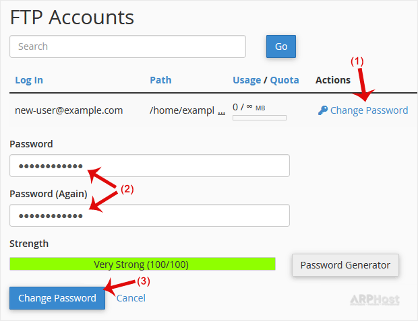
Task: Submit with the blue Change Password button
Action: click(x=57, y=298)
